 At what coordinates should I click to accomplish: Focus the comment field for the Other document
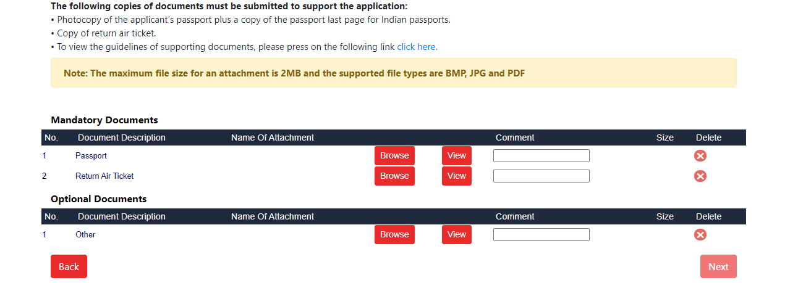pyautogui.click(x=541, y=234)
